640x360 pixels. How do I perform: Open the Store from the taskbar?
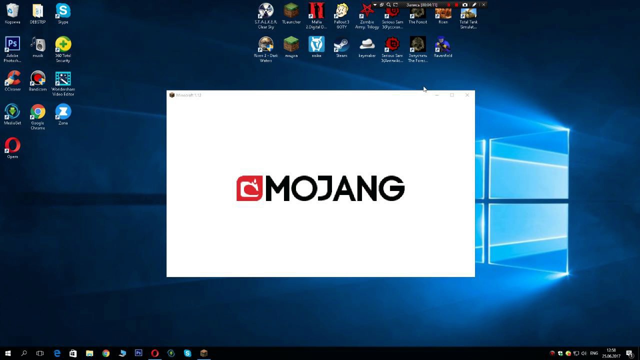[x=73, y=353]
